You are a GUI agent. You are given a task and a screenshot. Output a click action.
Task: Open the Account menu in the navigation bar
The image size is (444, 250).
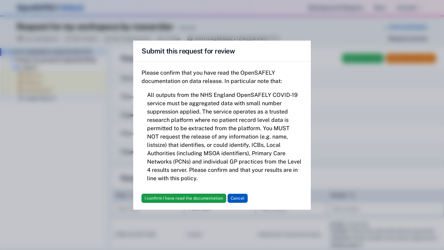click(406, 8)
